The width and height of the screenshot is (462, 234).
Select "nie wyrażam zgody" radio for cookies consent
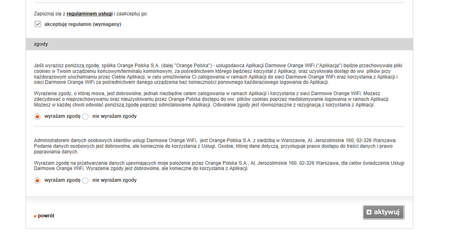tap(85, 116)
